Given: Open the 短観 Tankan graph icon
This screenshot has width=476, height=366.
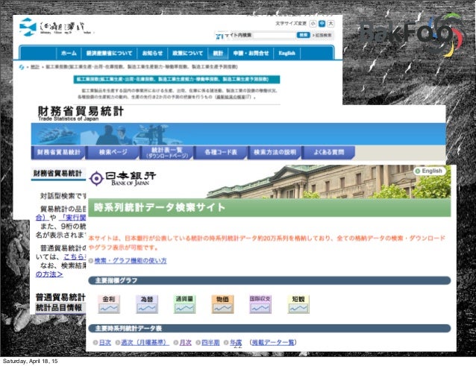Looking at the screenshot, I should (x=298, y=304).
